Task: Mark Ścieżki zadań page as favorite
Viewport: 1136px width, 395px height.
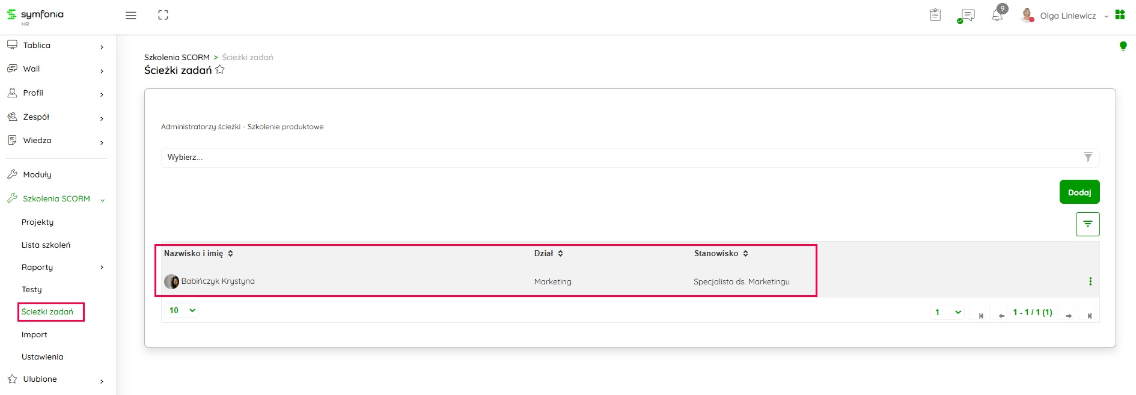Action: coord(220,70)
